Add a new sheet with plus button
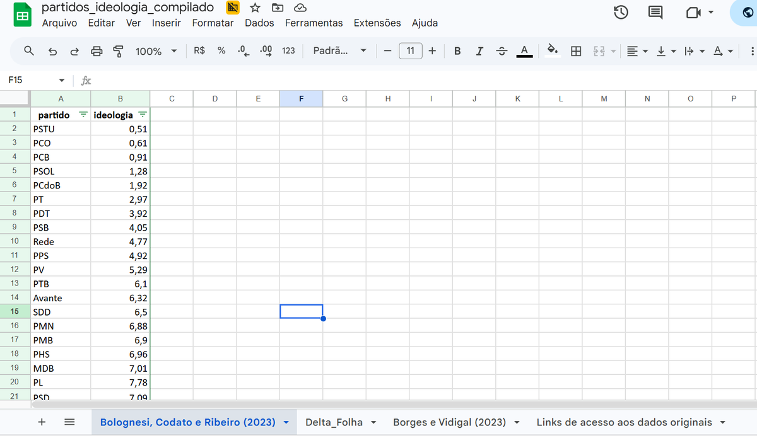Screen dimensions: 757x436 click(x=42, y=422)
